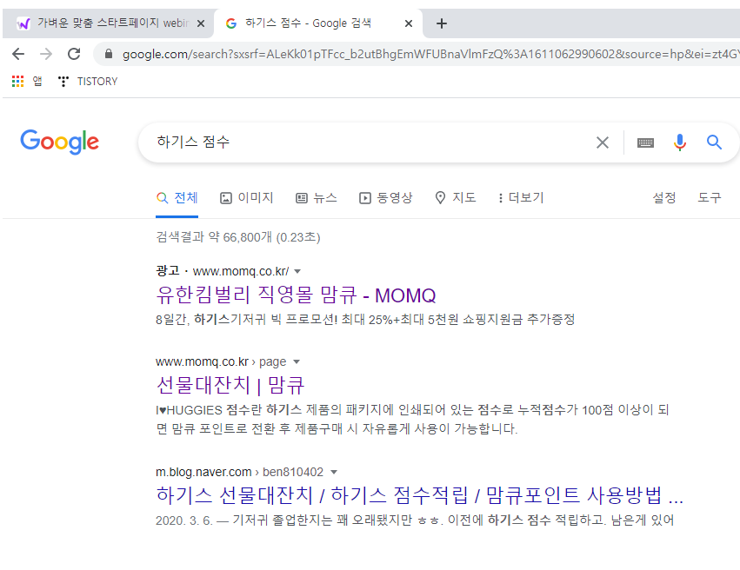Expand the 더보기 menu

[521, 197]
